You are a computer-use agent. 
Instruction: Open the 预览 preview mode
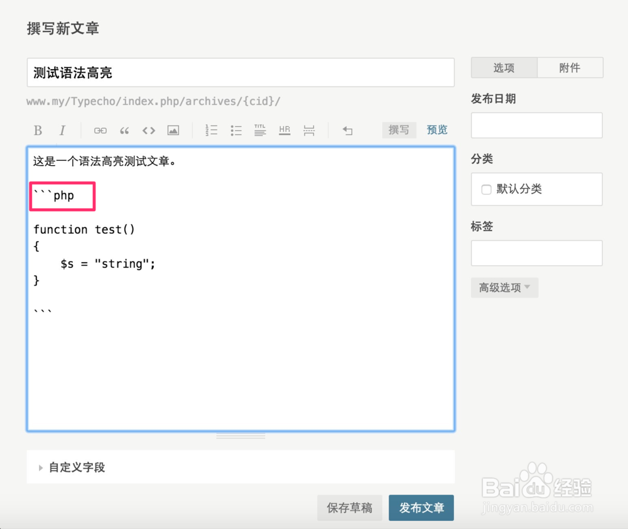437,130
